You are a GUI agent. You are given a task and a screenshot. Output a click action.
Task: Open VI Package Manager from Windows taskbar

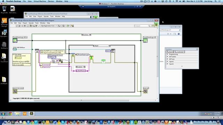tap(25, 114)
